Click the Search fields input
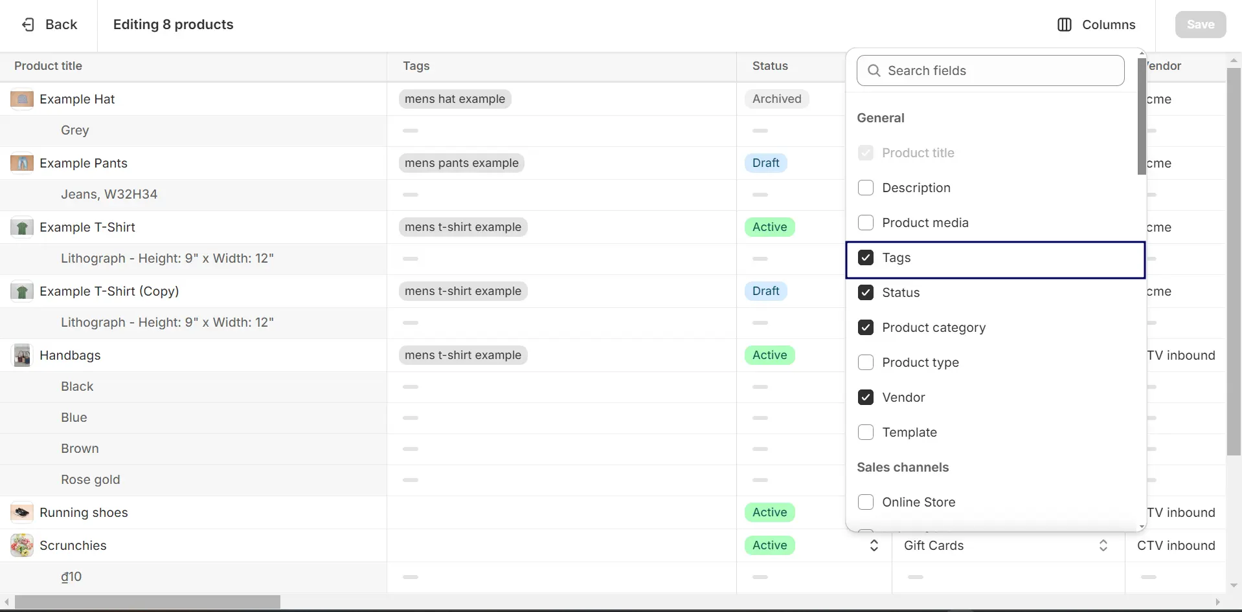 [990, 71]
